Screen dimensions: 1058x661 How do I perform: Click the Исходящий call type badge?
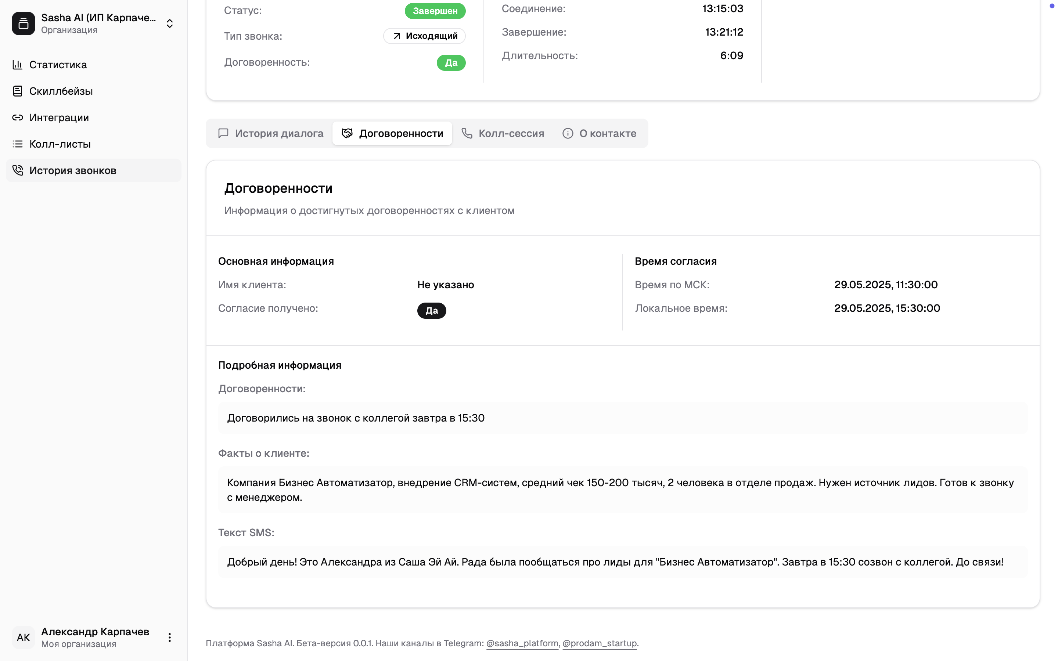tap(425, 36)
